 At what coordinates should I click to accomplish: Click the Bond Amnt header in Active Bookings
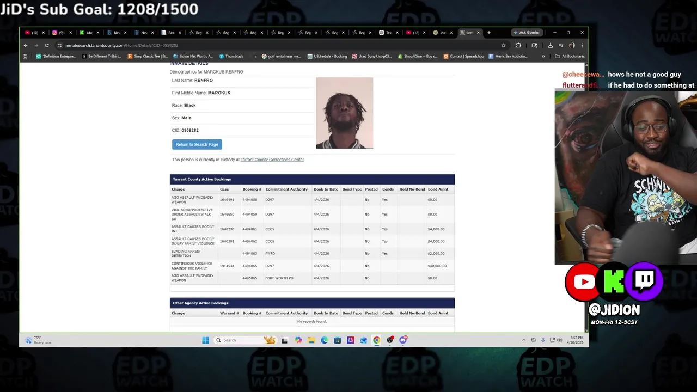click(438, 189)
